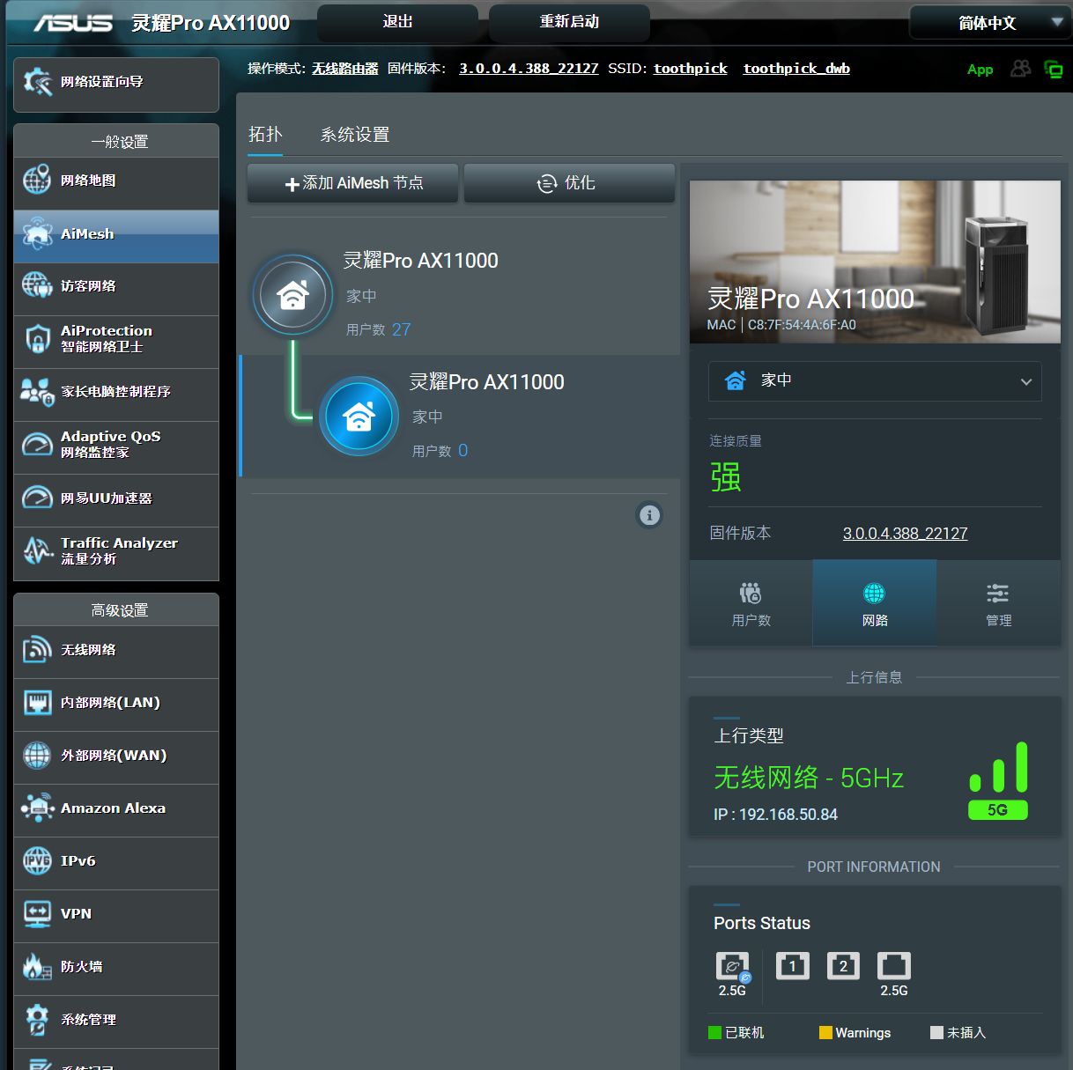Viewport: 1073px width, 1070px height.
Task: Switch to the 系统设置 tab
Action: click(355, 134)
